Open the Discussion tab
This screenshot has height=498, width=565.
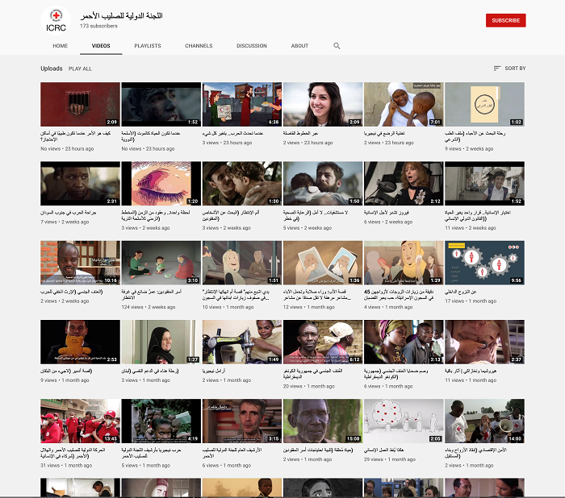coord(252,46)
